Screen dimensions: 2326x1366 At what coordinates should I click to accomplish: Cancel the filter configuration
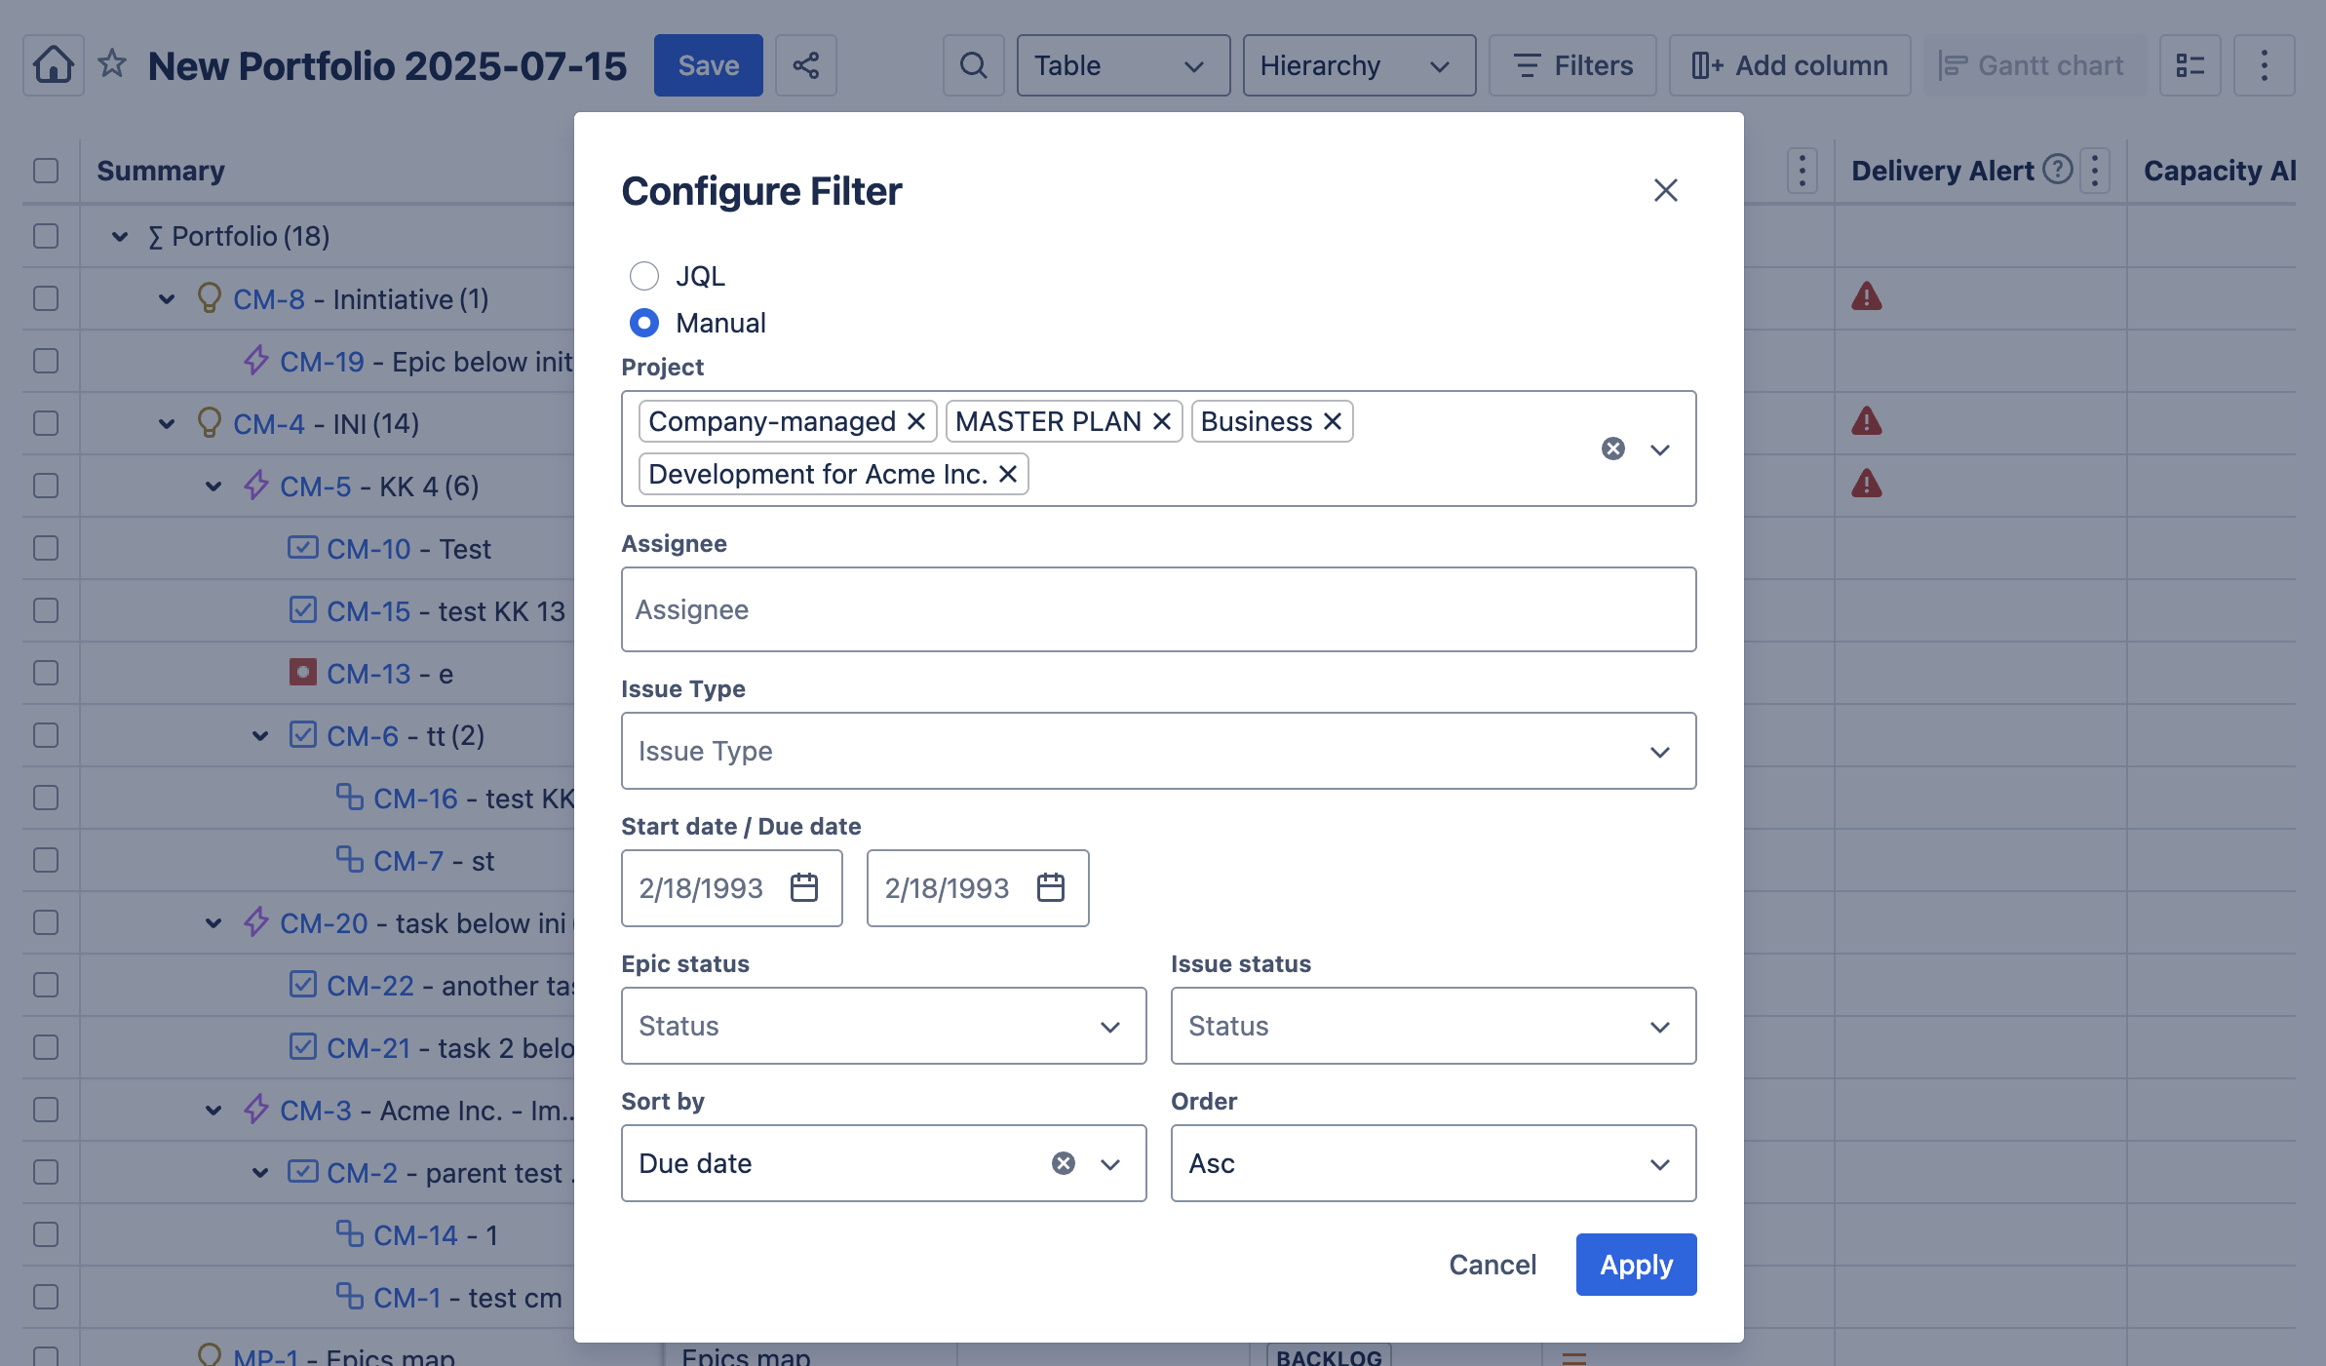coord(1493,1265)
